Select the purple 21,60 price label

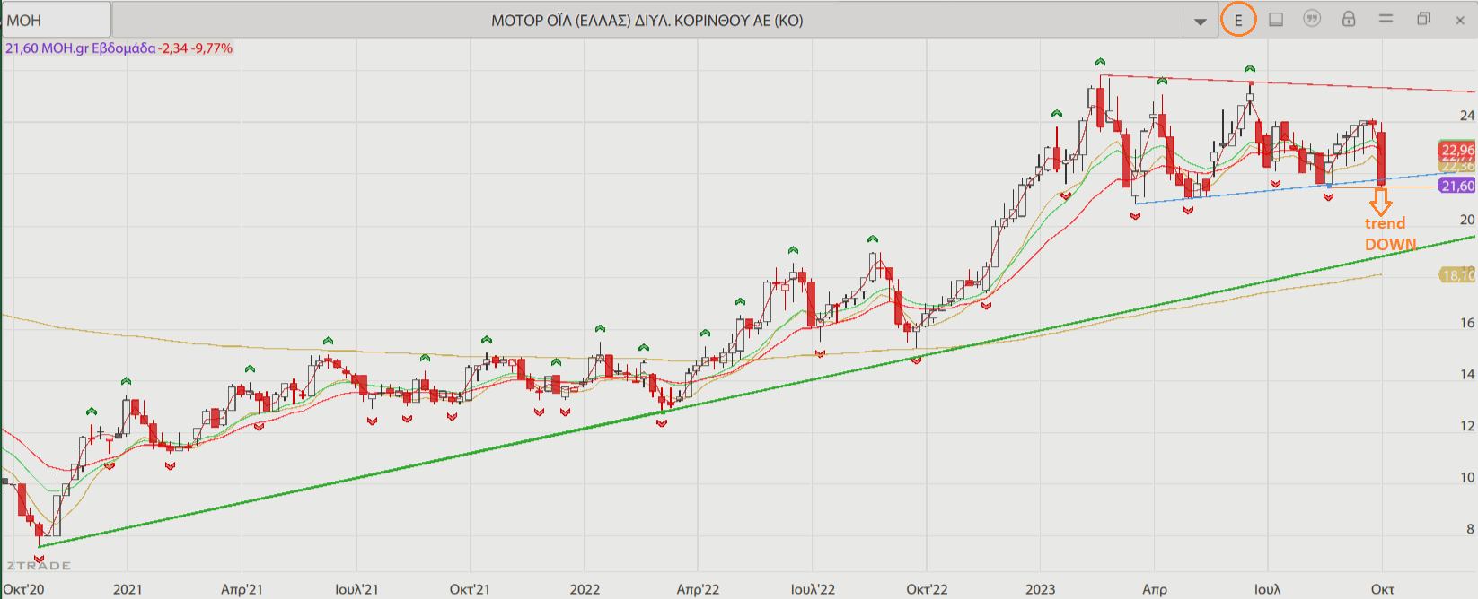coord(1457,186)
